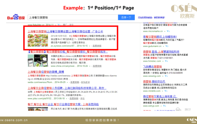This screenshot has width=197, height=124.
Task: Click the 百度一下 search button
Action: [x=126, y=18]
